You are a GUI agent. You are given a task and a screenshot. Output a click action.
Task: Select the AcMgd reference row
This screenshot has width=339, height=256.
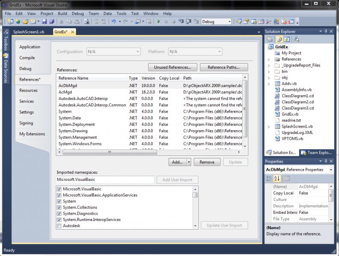(x=149, y=92)
